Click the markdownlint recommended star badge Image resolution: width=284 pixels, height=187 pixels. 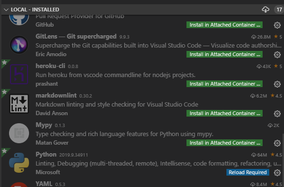pos(5,92)
